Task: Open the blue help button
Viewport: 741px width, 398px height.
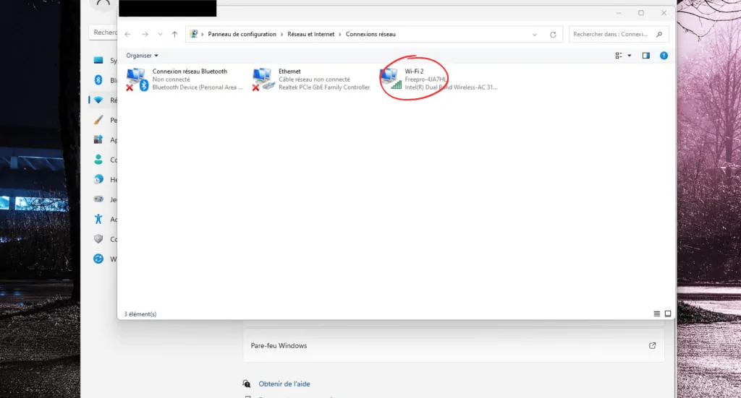Action: coord(664,56)
